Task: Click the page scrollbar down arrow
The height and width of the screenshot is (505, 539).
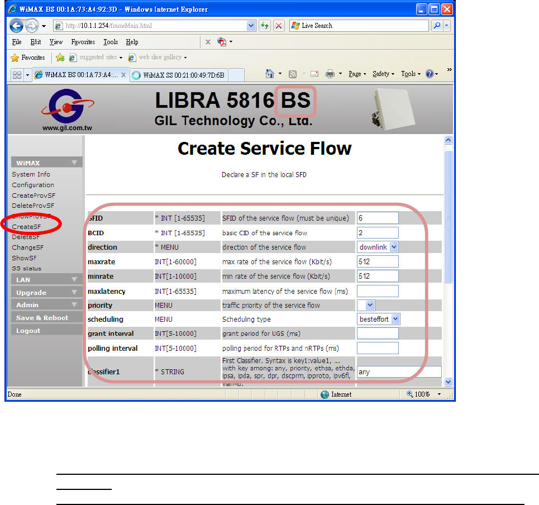Action: click(448, 382)
